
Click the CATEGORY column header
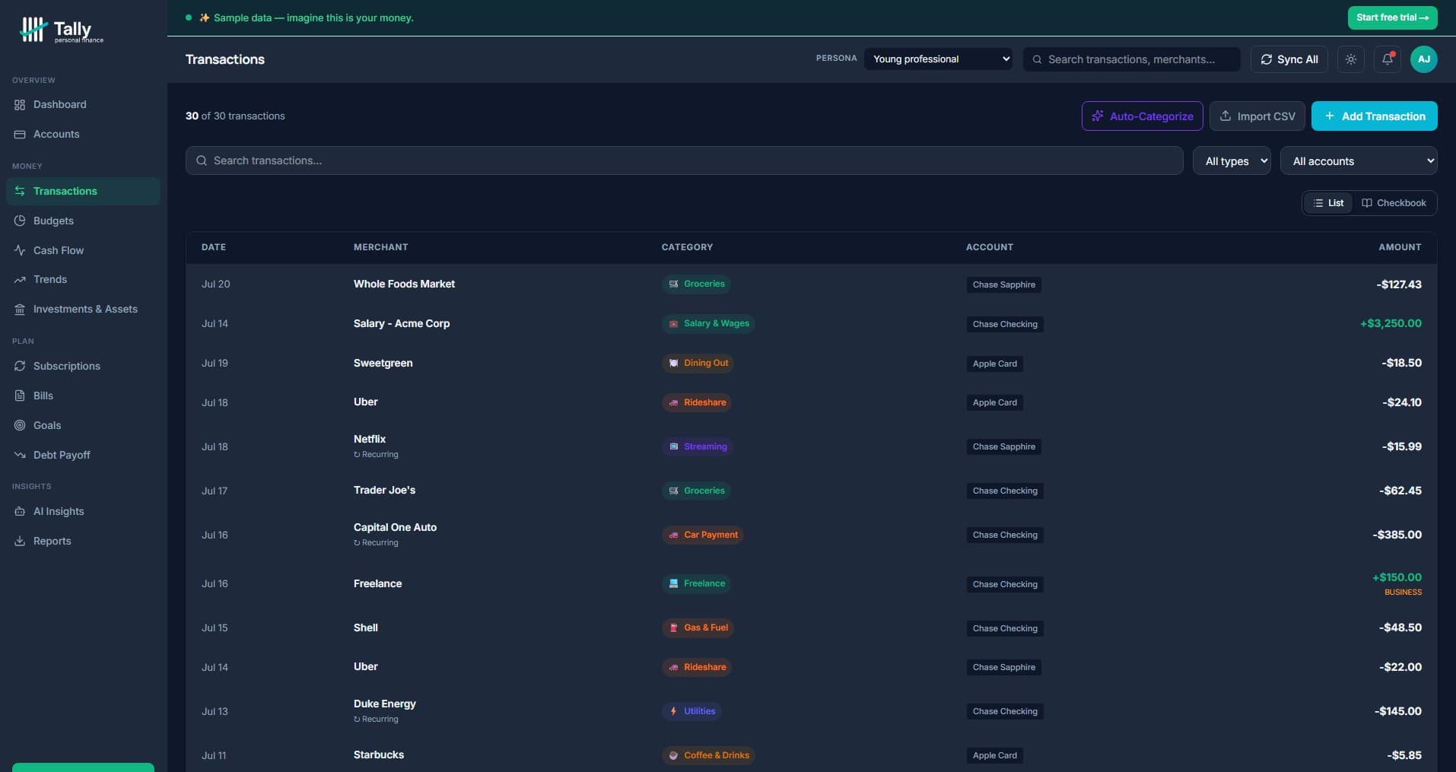[687, 247]
